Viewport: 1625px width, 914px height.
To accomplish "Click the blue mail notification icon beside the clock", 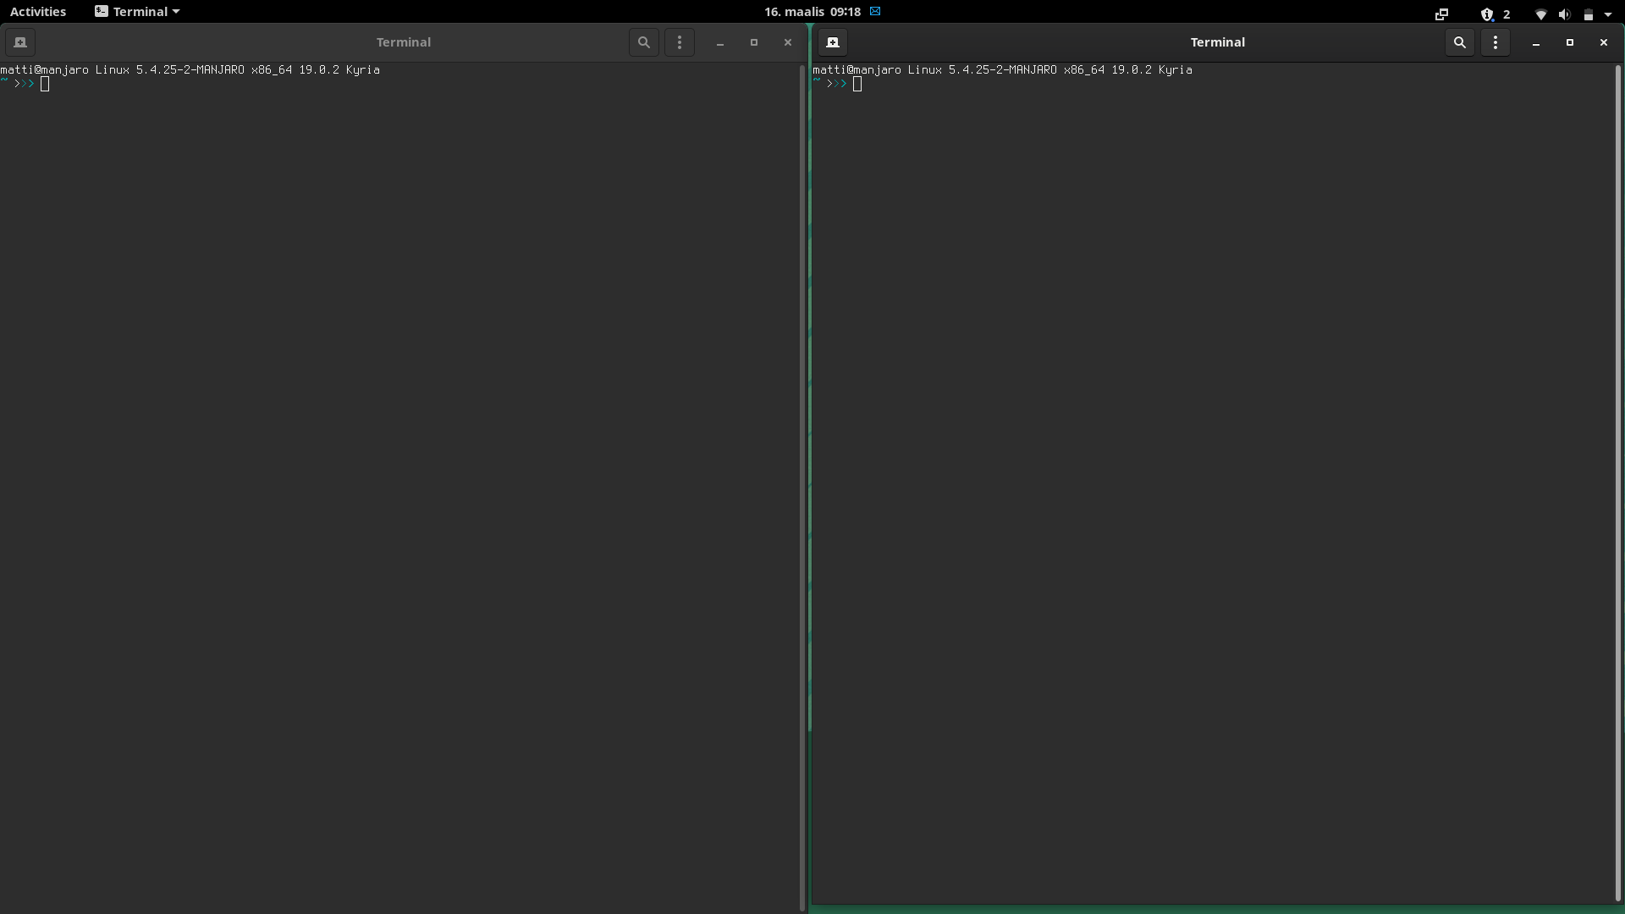I will tap(875, 11).
